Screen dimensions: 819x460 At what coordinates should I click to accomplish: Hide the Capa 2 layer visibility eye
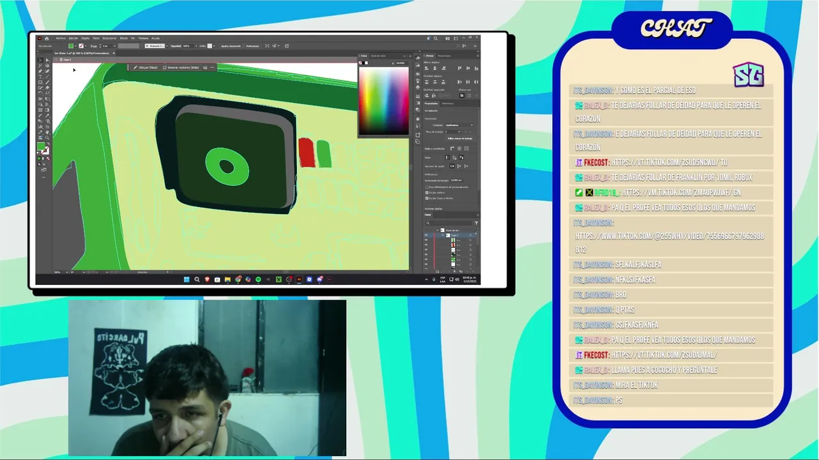click(x=426, y=235)
